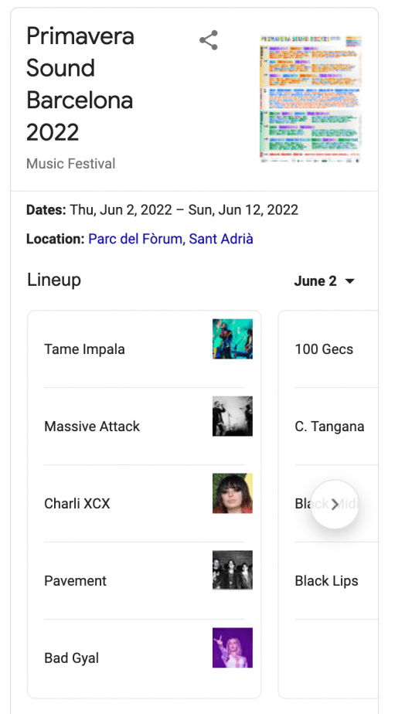
Task: Select Pavement in the lineup
Action: tap(145, 580)
